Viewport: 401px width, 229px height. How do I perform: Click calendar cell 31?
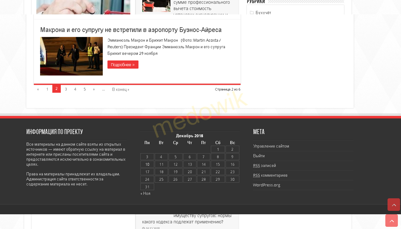(x=147, y=187)
